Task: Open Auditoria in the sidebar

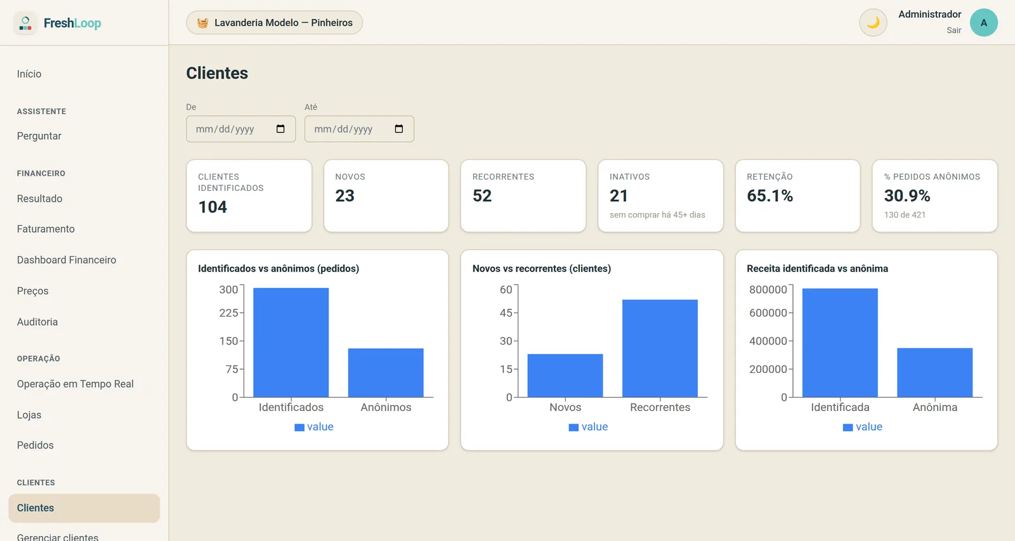Action: [x=37, y=322]
